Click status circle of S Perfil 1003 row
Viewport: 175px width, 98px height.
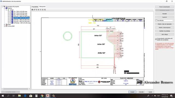[10, 21]
